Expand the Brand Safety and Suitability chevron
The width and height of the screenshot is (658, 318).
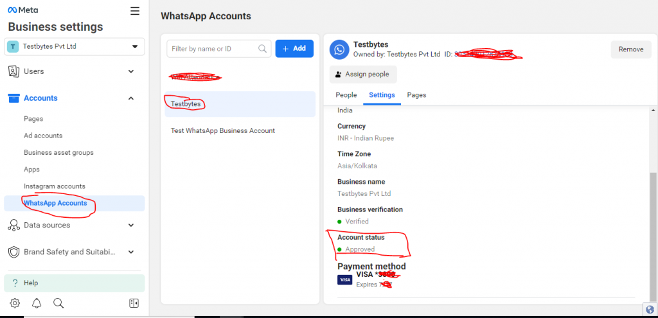(131, 252)
